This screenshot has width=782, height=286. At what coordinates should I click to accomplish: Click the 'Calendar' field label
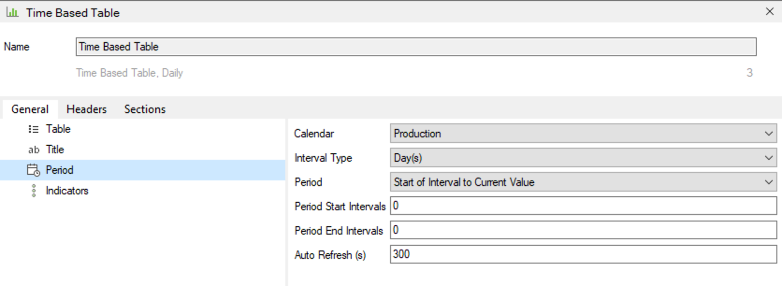click(314, 134)
